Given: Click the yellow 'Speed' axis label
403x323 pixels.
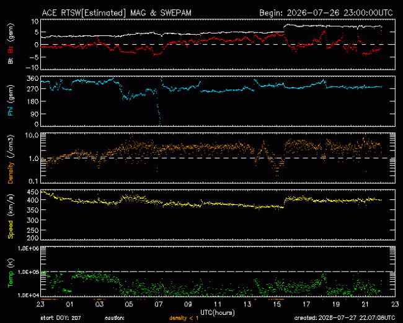Looking at the screenshot, I should (11, 229).
